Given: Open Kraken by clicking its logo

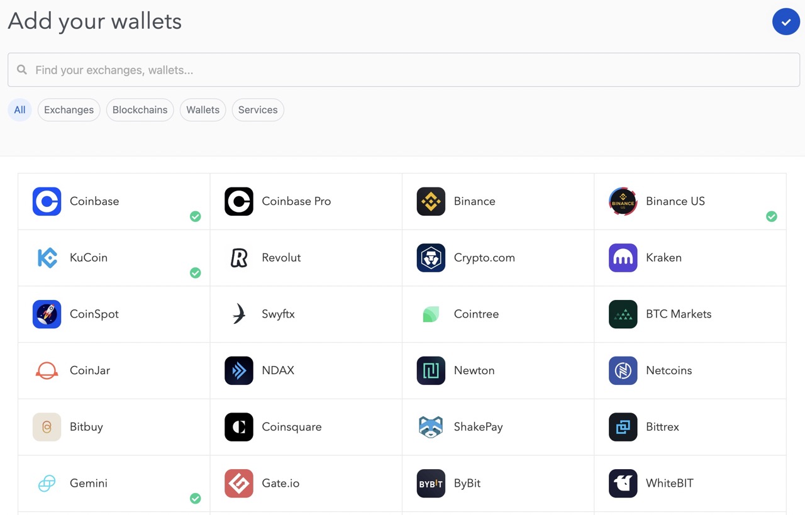Looking at the screenshot, I should 623,257.
